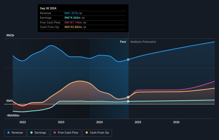This screenshot has width=219, height=140.
Task: Click the 2022 x-axis label
Action: point(23,122)
